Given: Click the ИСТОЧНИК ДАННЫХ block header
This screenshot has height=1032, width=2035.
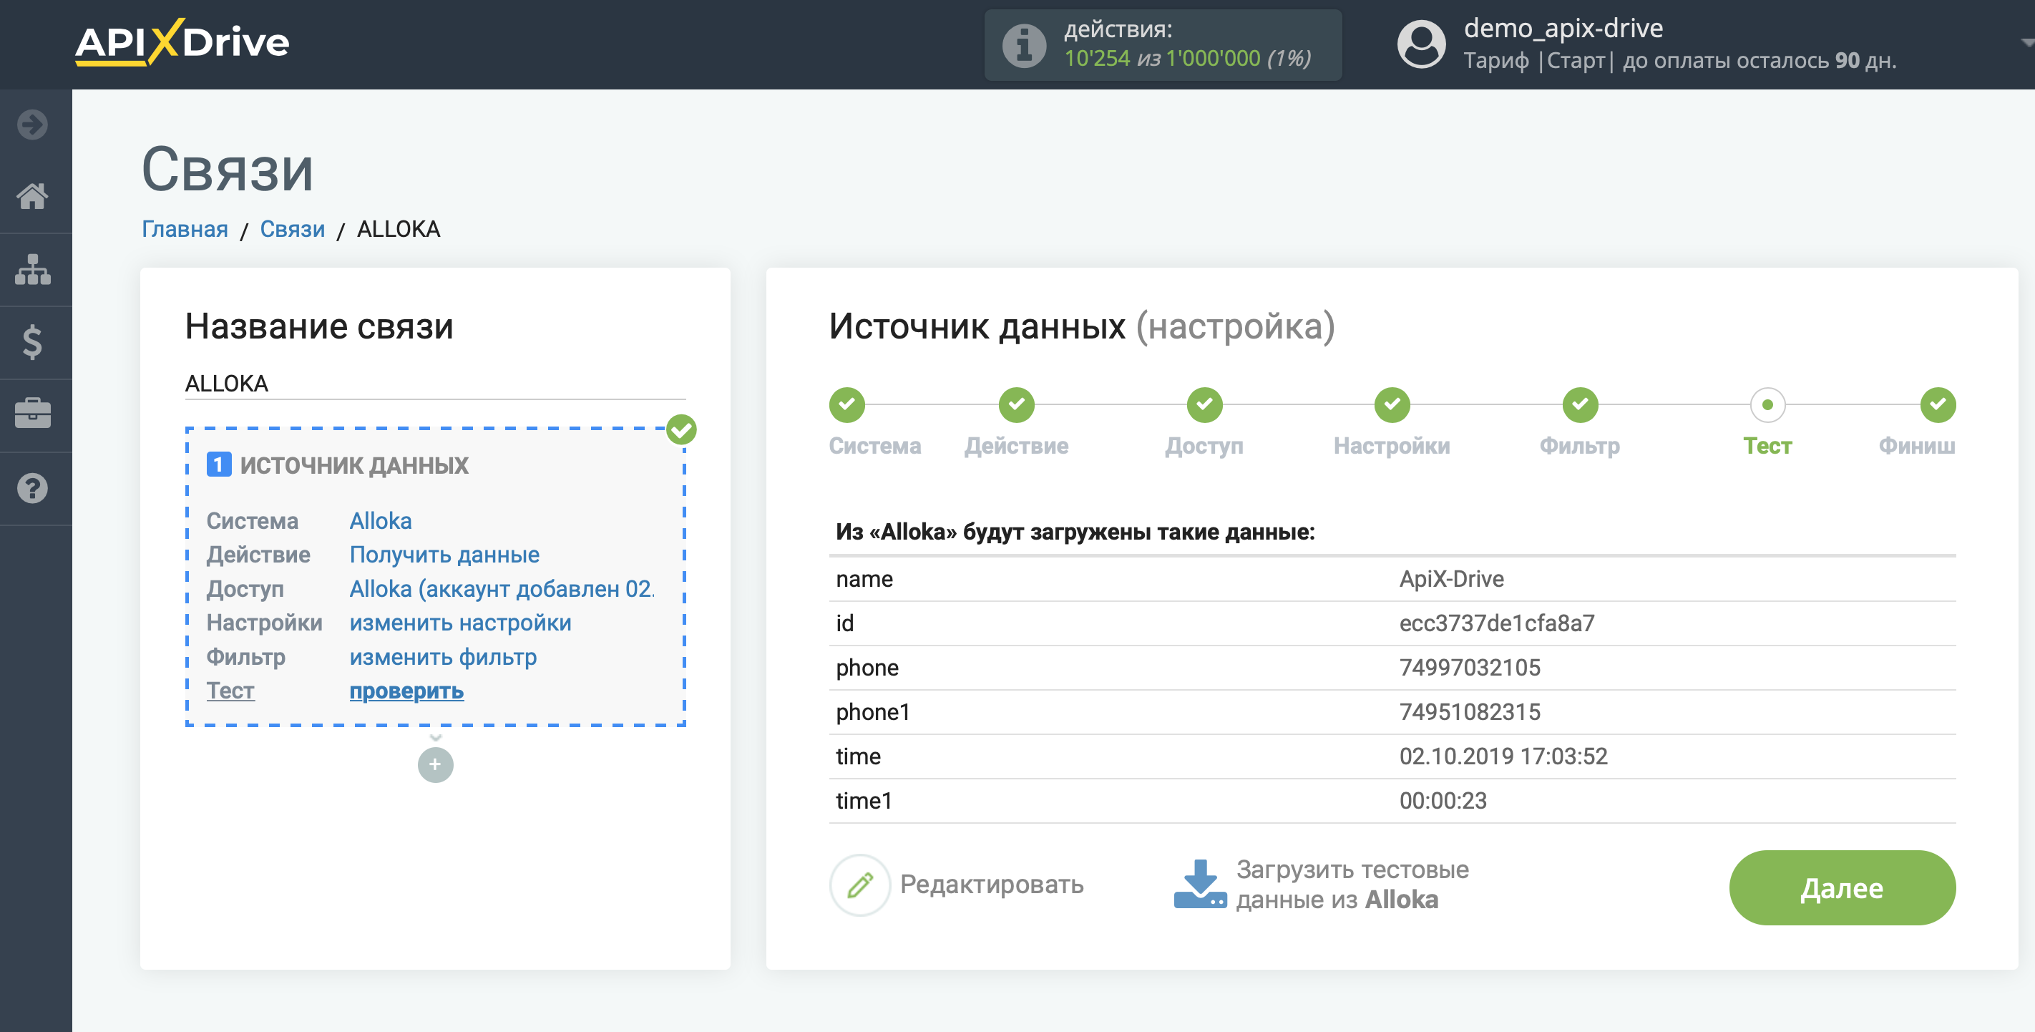Looking at the screenshot, I should point(354,465).
